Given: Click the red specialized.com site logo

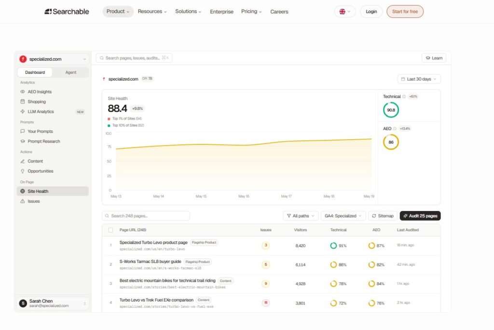Looking at the screenshot, I should 23,59.
